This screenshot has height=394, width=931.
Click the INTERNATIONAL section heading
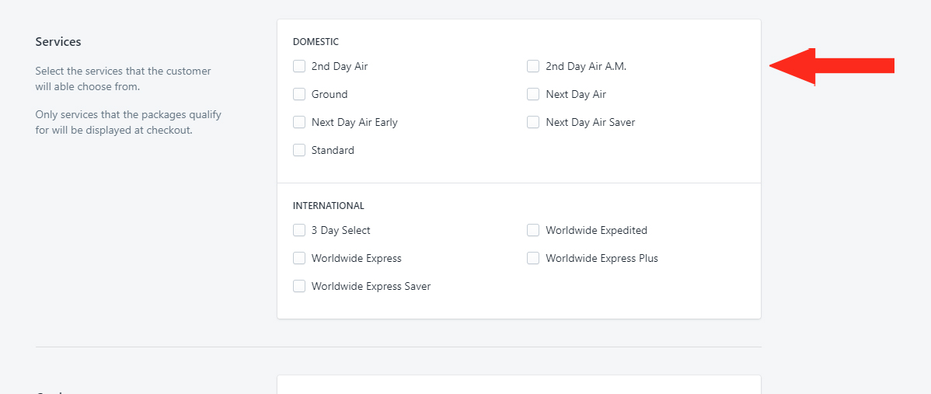[329, 206]
